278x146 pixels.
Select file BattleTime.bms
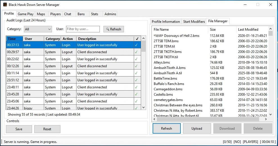[165, 78]
